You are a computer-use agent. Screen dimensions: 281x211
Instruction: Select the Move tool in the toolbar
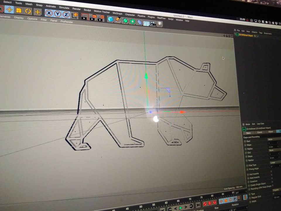(x=9, y=9)
